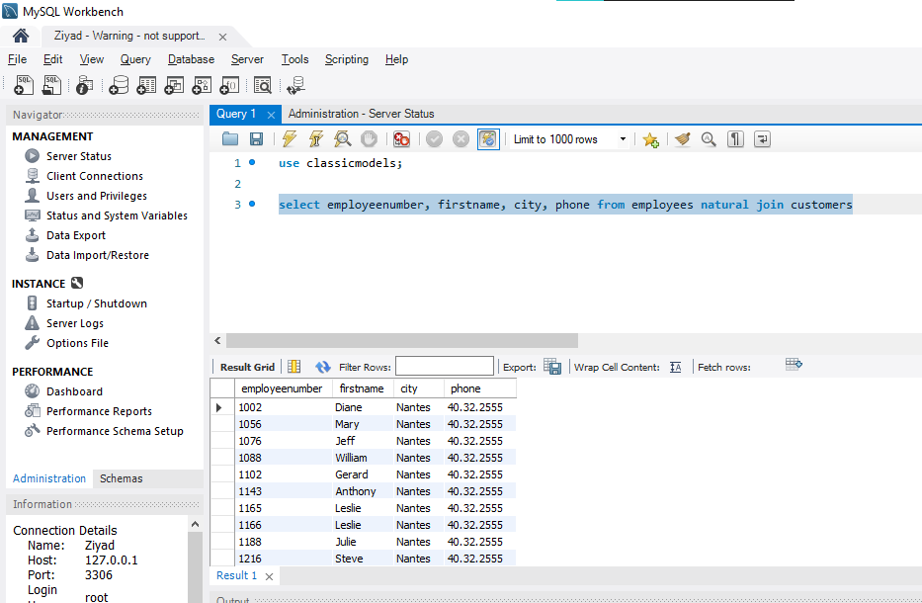Open Server Logs
Image resolution: width=922 pixels, height=603 pixels.
pos(75,323)
